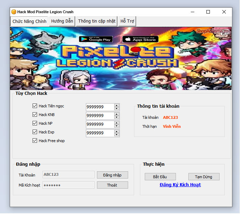Image resolution: width=240 pixels, height=214 pixels.
Task: Click the Thoát button
Action: point(113,185)
